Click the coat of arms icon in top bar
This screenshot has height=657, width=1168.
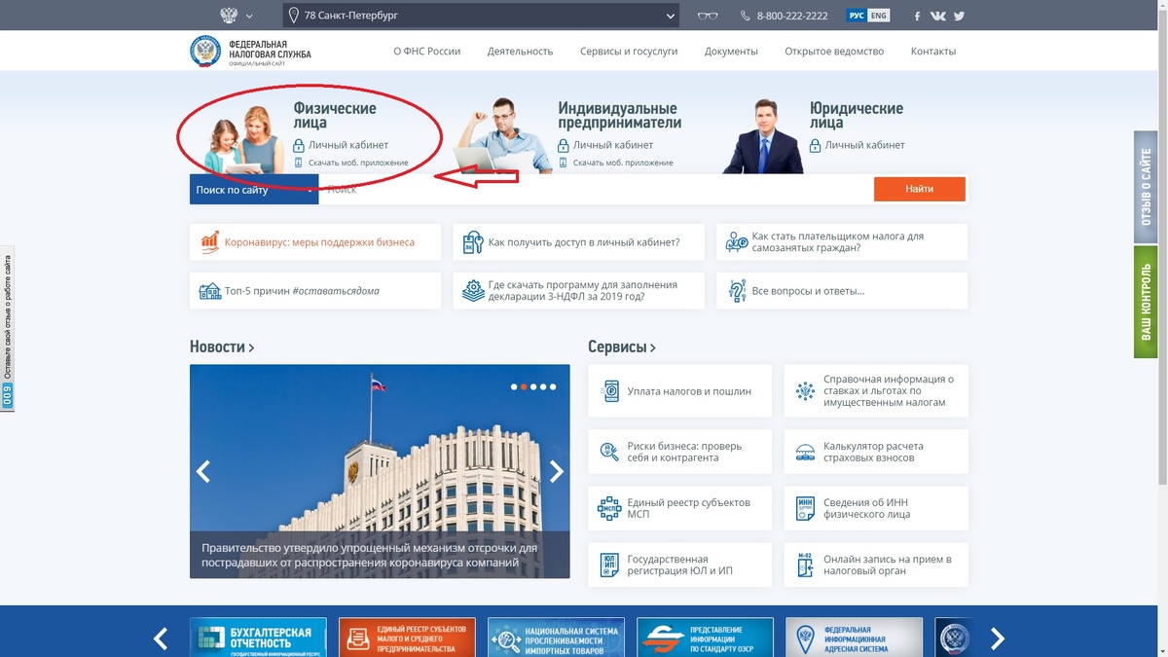point(229,16)
